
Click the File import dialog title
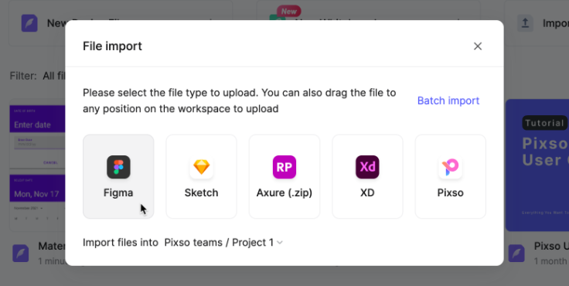tap(113, 46)
